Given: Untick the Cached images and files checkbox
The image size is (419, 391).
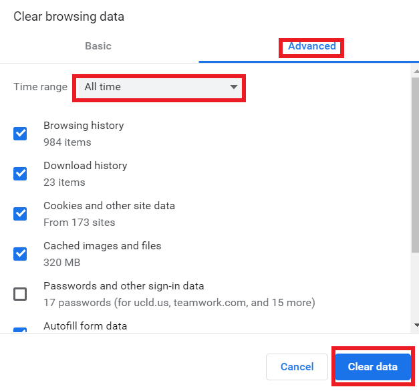Looking at the screenshot, I should tap(21, 254).
